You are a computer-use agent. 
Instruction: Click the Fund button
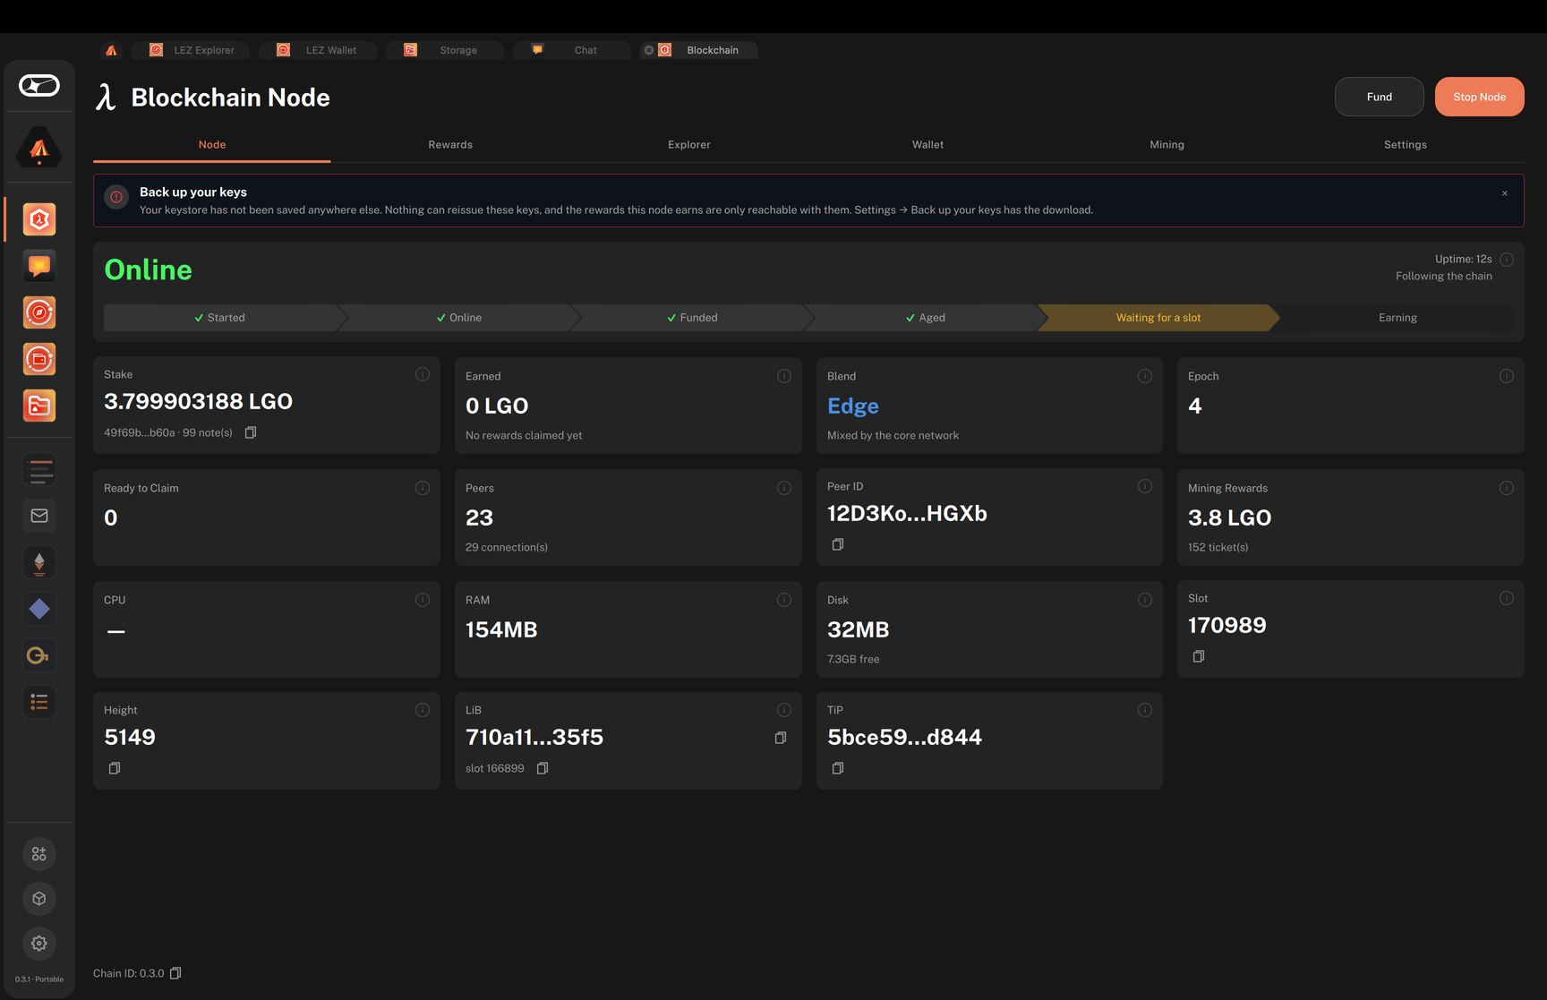(x=1380, y=97)
